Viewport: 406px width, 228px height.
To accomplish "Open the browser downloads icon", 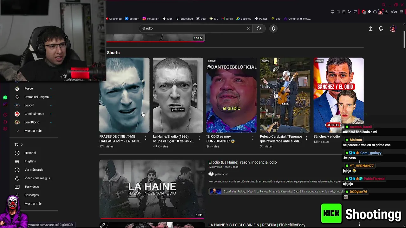I will (x=386, y=12).
